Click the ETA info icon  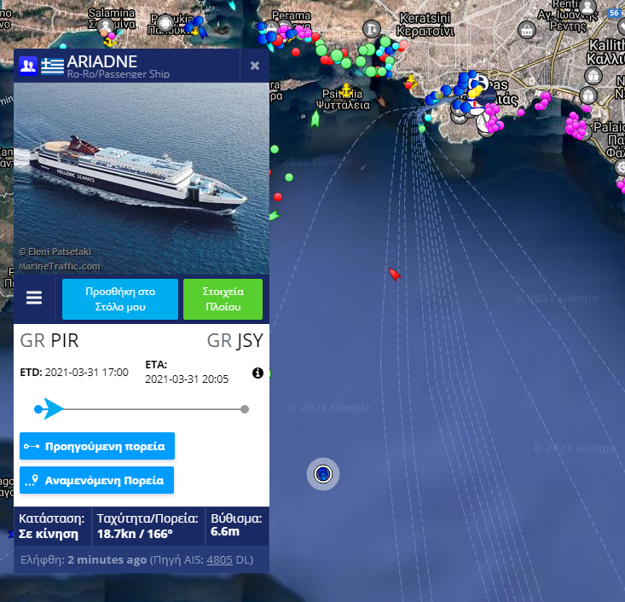point(258,373)
